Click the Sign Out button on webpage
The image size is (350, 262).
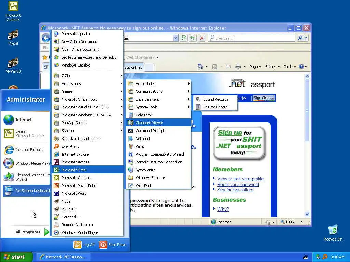(x=264, y=98)
